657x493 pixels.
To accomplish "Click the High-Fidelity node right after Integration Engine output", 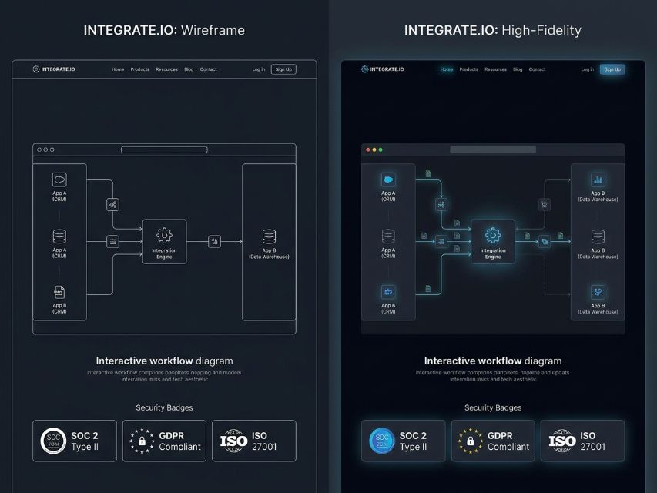I will tap(545, 241).
